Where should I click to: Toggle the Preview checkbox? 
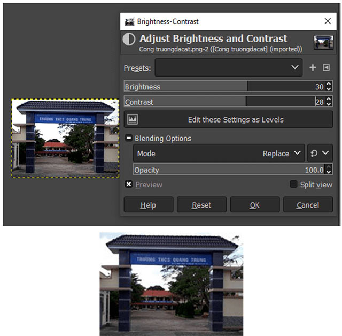(129, 185)
